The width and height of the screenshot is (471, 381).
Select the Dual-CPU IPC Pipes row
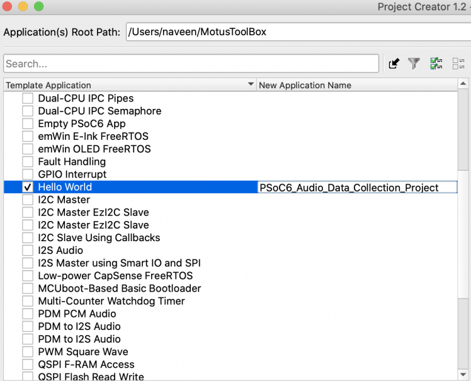click(86, 98)
